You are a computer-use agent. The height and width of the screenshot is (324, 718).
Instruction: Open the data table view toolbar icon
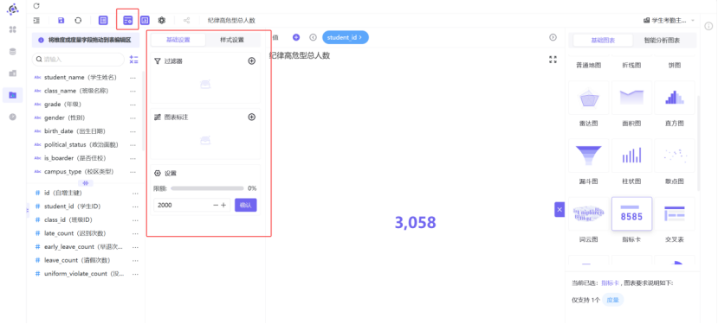click(103, 20)
